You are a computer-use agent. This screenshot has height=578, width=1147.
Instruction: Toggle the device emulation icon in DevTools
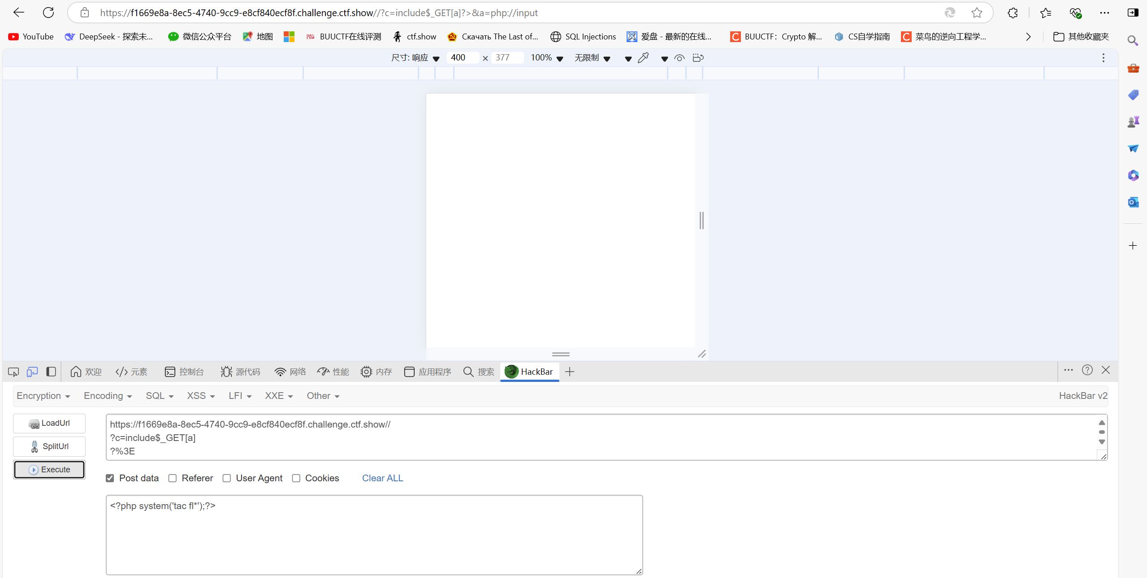click(x=32, y=372)
